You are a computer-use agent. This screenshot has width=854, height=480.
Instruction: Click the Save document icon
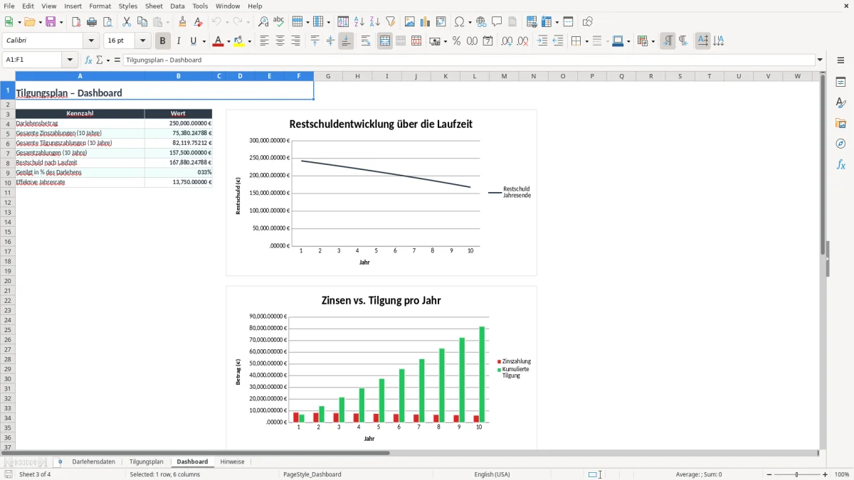(51, 22)
